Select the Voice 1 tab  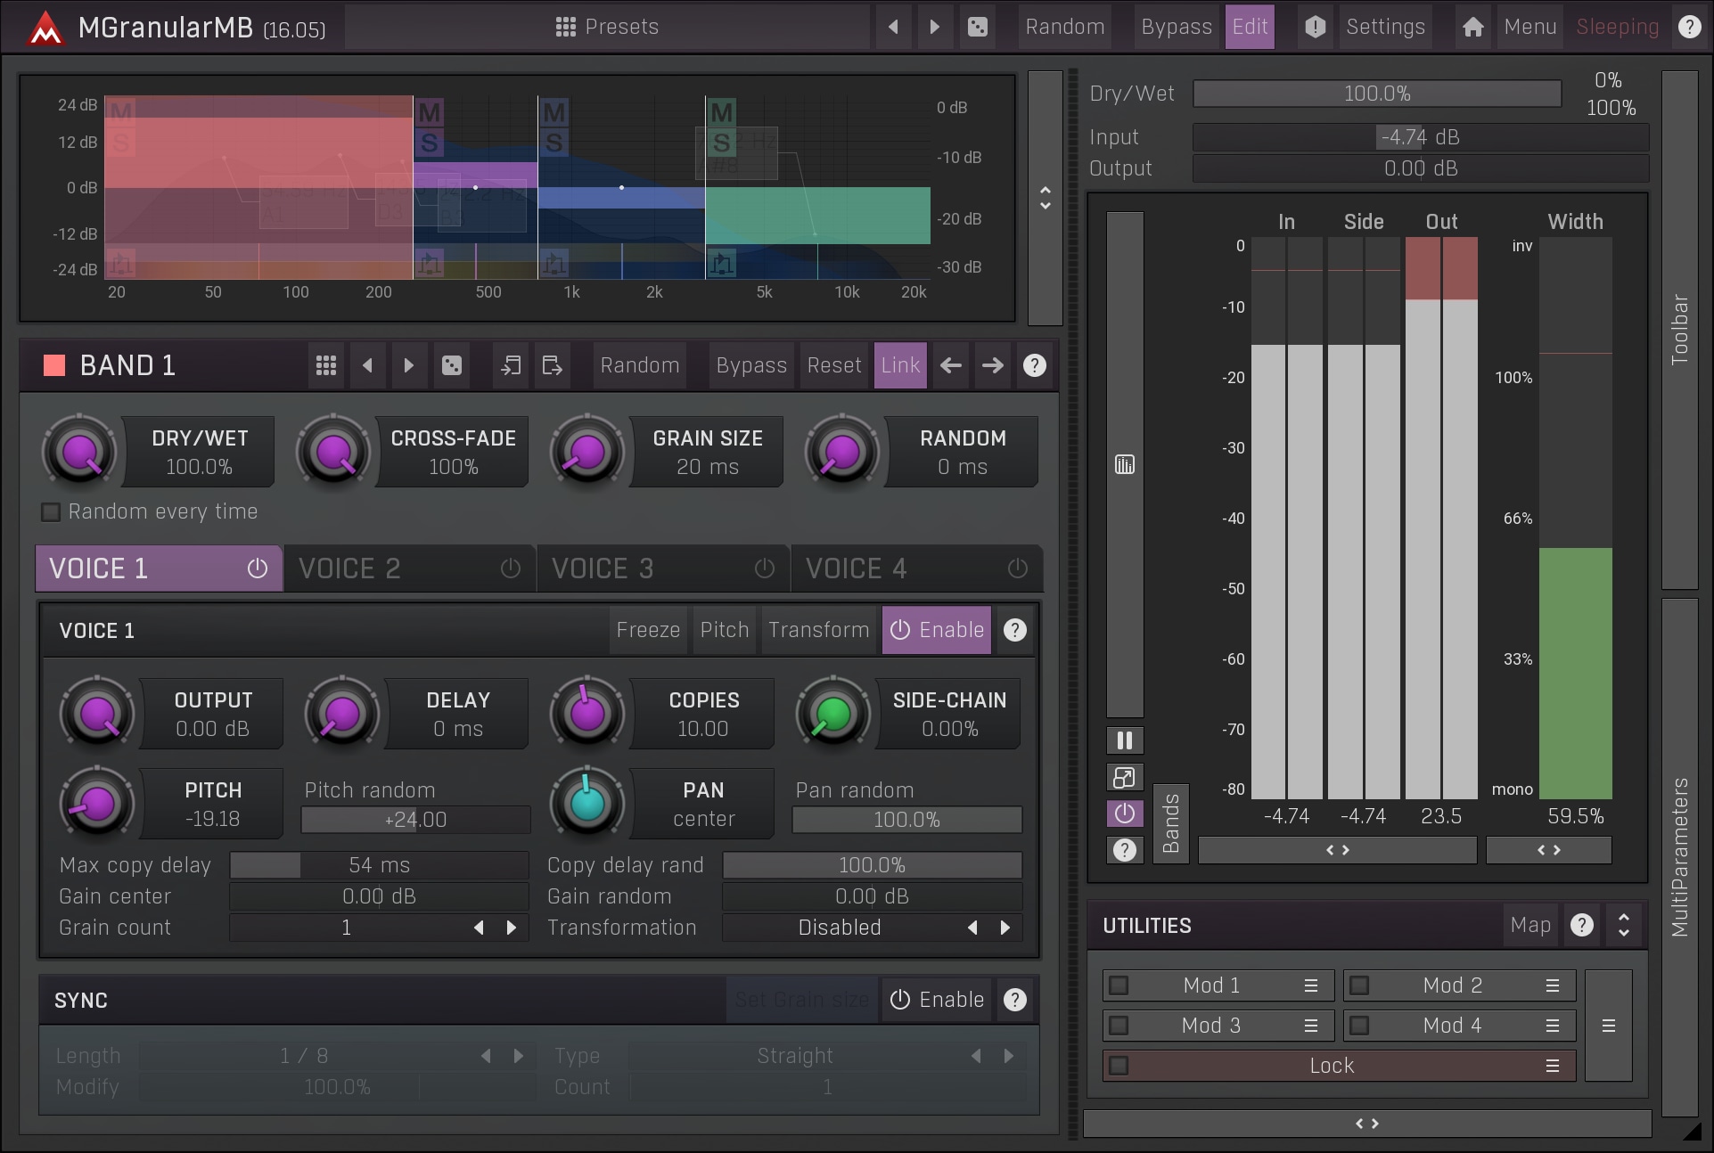point(159,568)
